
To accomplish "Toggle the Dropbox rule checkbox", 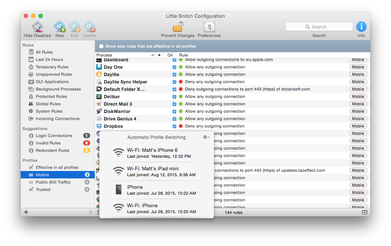I will [174, 126].
